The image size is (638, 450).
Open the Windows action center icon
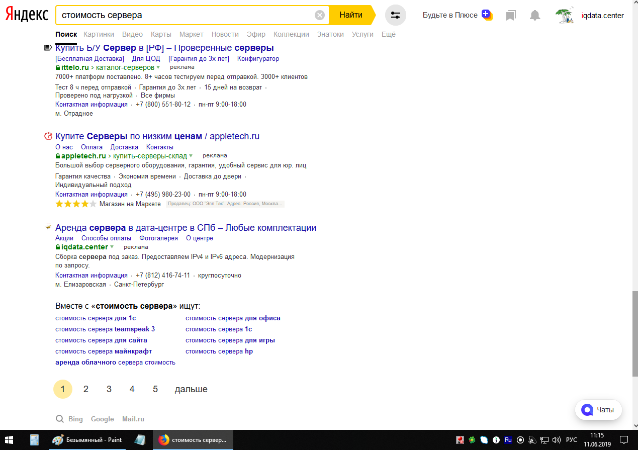(x=624, y=440)
